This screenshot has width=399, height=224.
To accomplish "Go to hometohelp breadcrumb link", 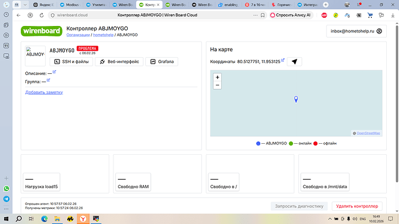I will (103, 35).
